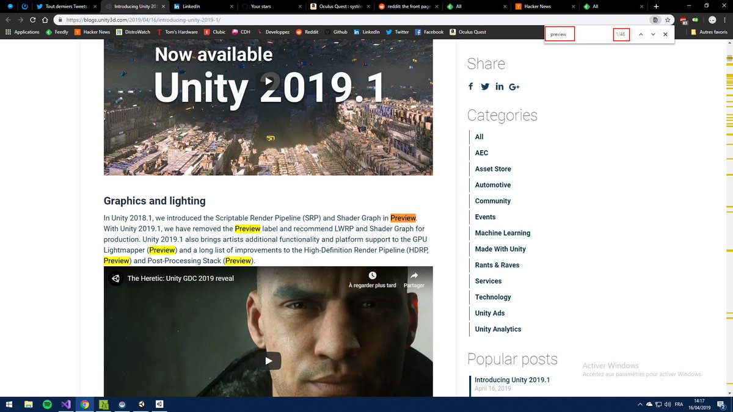Open the Chrome three-dot menu

tap(725, 20)
